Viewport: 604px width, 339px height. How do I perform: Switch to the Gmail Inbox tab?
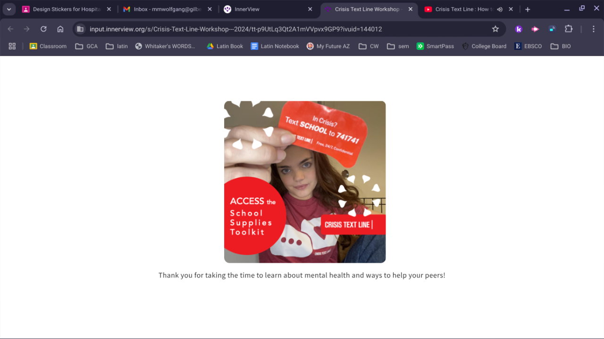click(x=168, y=9)
